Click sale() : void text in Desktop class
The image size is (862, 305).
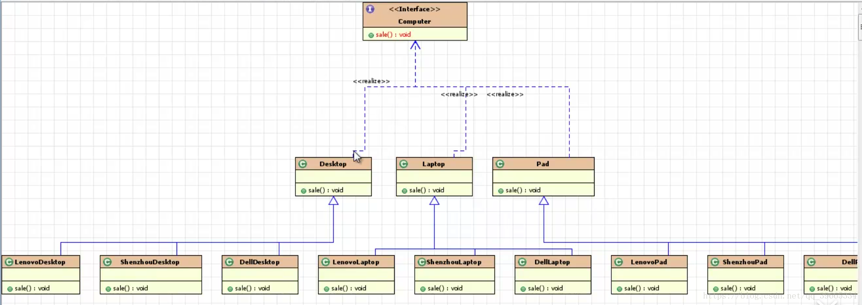tap(326, 190)
